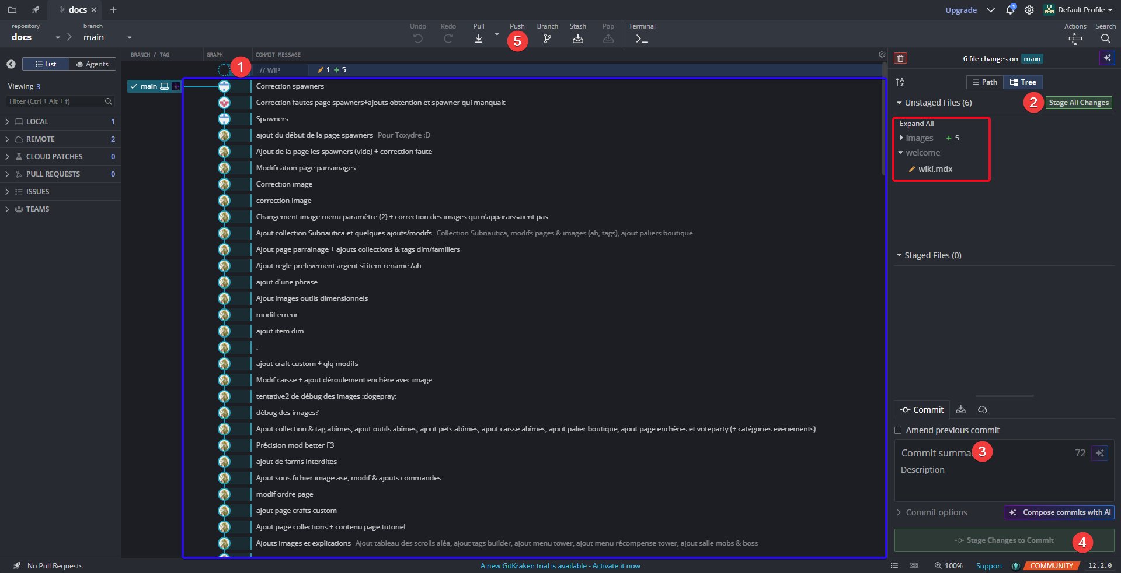
Task: Click the Undo toolbar icon
Action: click(x=418, y=38)
